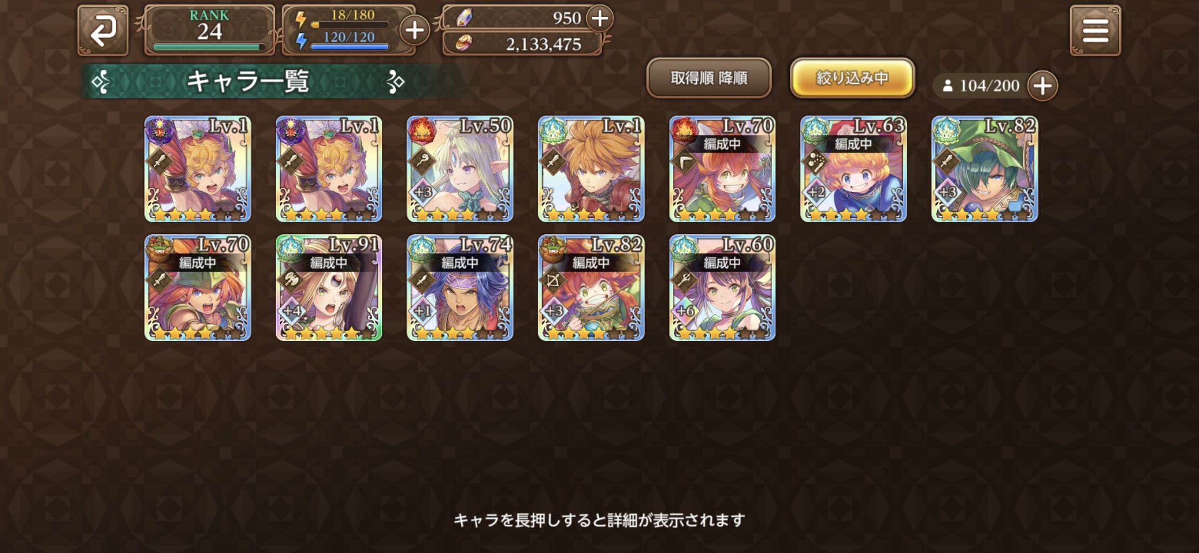The width and height of the screenshot is (1199, 553).
Task: Expand character capacity with the 104/200 plus
Action: [x=1043, y=86]
